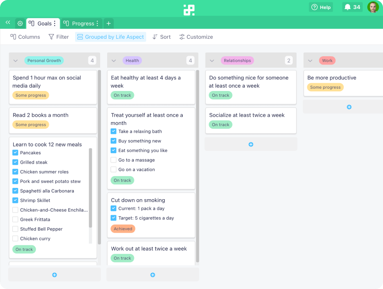Screen dimensions: 383x289
Task: Open card Be more productive
Action: [x=343, y=83]
